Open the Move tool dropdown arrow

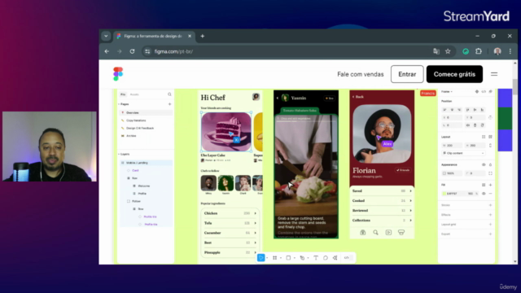(x=267, y=258)
